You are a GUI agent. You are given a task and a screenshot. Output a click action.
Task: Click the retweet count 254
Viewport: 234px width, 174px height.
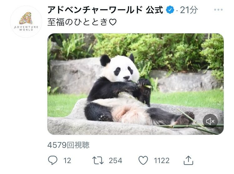pos(115,161)
